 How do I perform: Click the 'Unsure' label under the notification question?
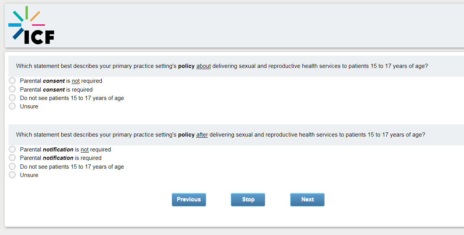(x=29, y=175)
